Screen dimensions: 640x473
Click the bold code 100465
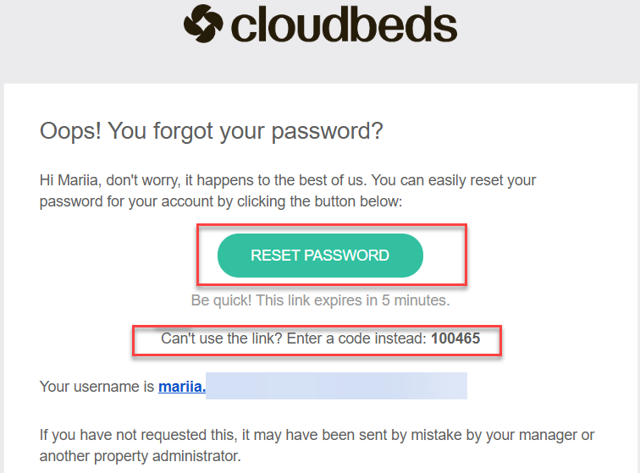tap(455, 339)
